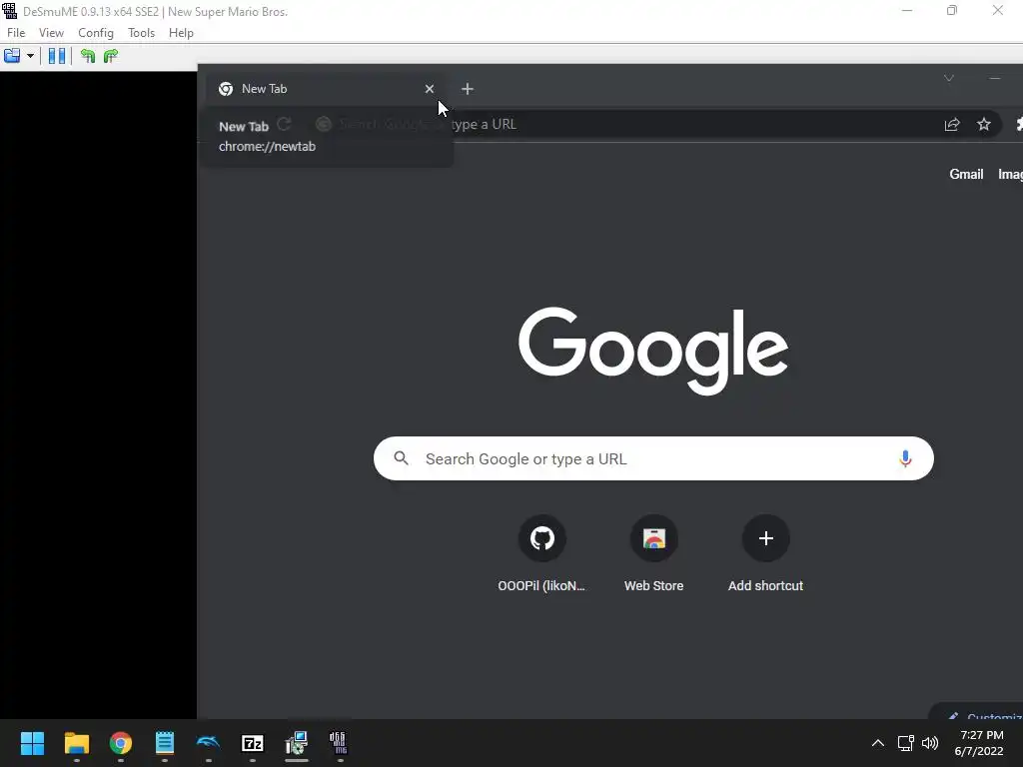This screenshot has height=767, width=1023.
Task: Click the Search Google or type a URL box
Action: pos(653,458)
